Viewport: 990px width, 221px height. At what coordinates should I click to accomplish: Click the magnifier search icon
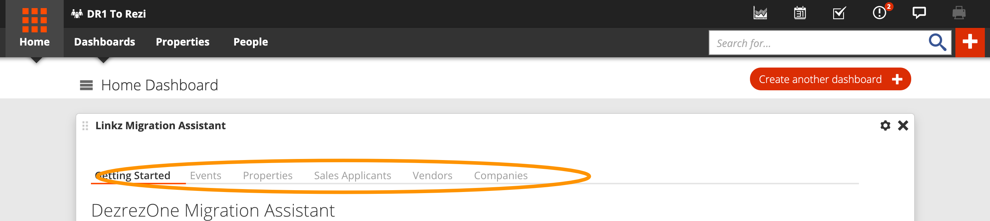pos(937,42)
